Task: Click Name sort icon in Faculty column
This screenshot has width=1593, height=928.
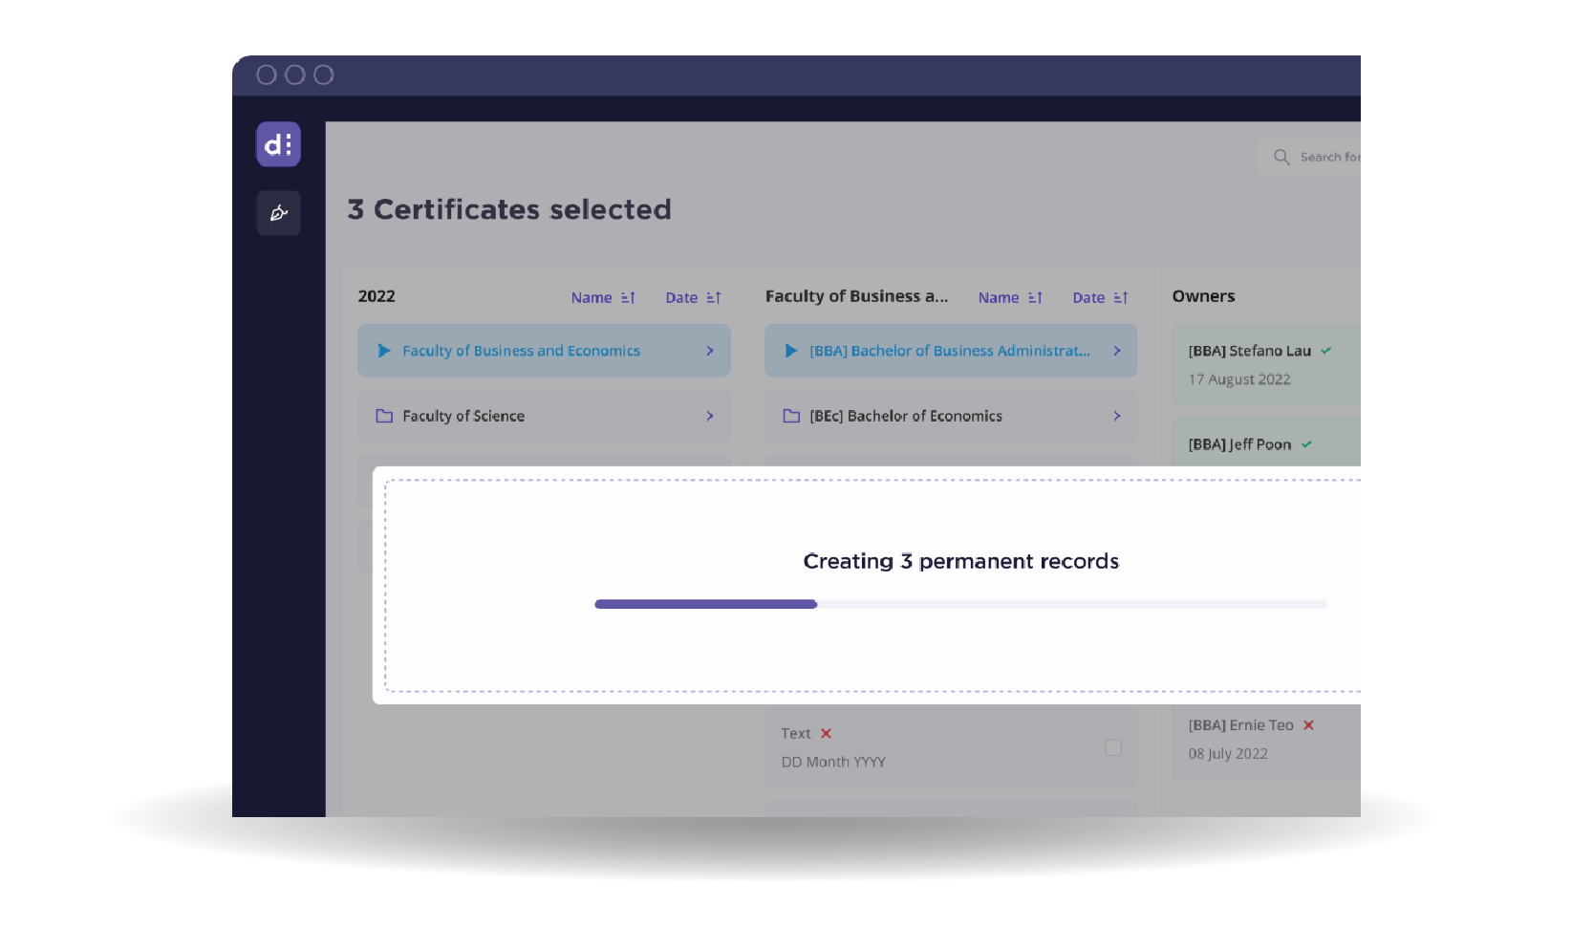Action: [1035, 298]
